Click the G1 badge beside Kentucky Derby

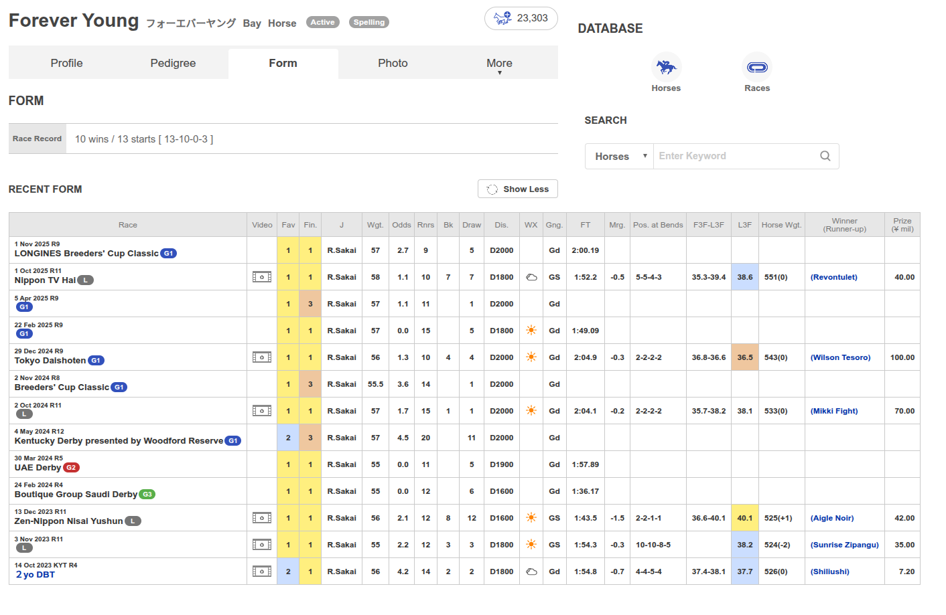tap(233, 441)
